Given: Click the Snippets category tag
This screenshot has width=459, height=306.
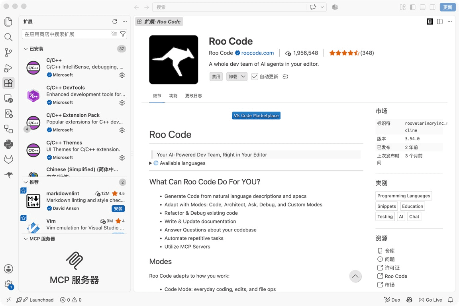Looking at the screenshot, I should pos(386,206).
